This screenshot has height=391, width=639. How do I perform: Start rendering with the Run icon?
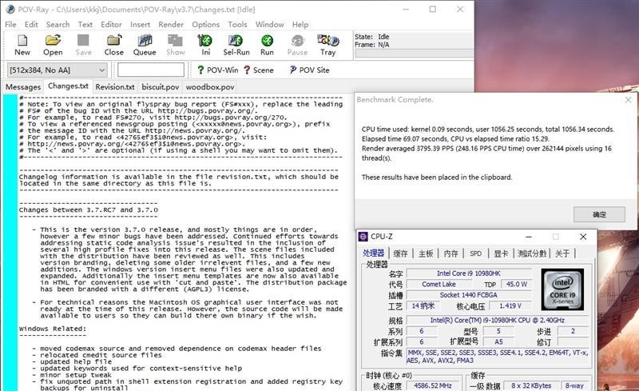pos(267,45)
